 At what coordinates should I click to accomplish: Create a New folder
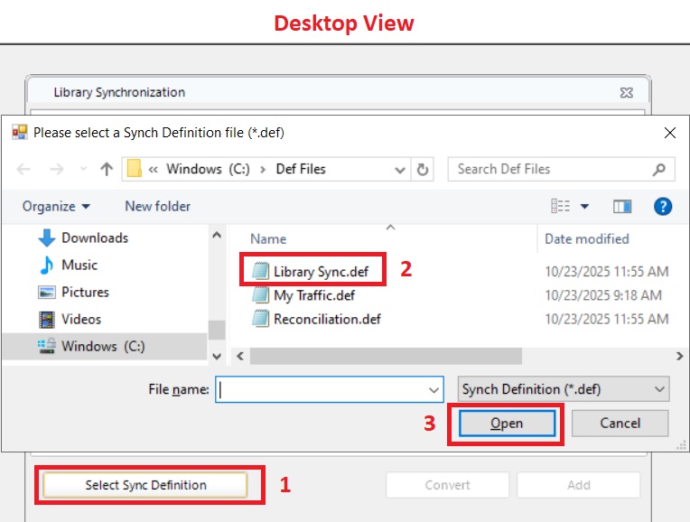pyautogui.click(x=157, y=206)
